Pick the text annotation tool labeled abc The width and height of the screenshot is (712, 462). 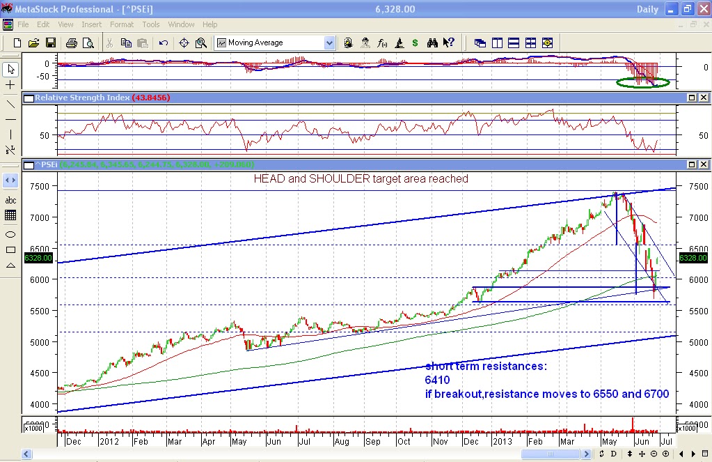[x=10, y=200]
